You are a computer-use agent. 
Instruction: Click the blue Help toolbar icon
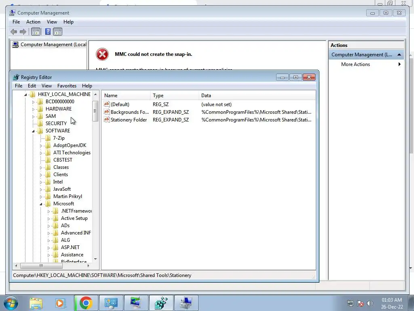pyautogui.click(x=48, y=32)
